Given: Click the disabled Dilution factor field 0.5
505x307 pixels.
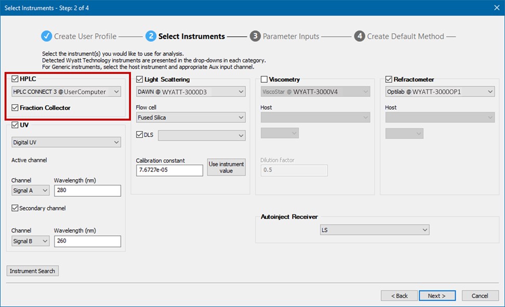Looking at the screenshot, I should click(294, 170).
